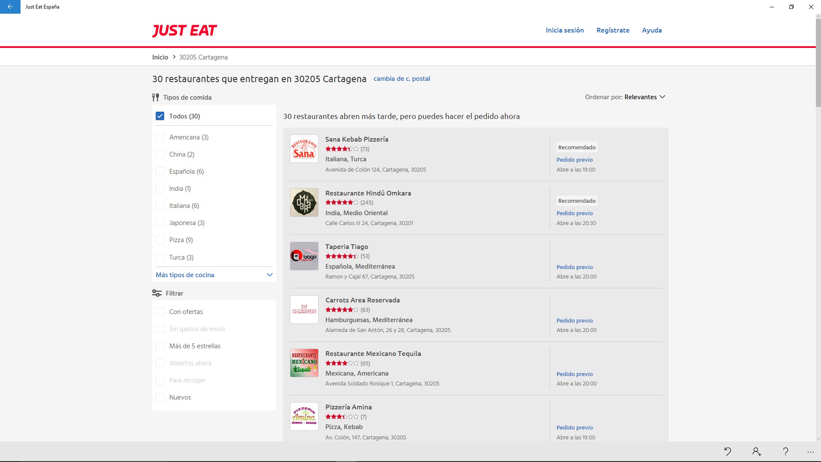This screenshot has width=821, height=462.
Task: Click Inicio in the breadcrumb
Action: pyautogui.click(x=160, y=57)
